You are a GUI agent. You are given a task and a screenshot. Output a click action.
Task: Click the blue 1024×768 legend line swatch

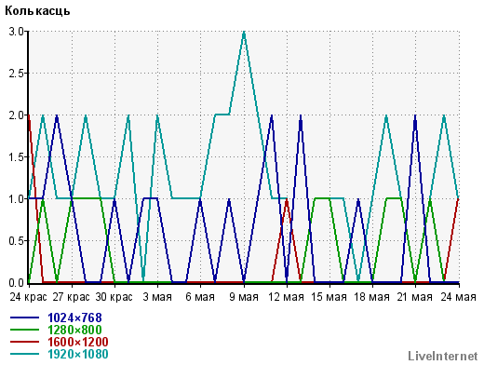25,318
